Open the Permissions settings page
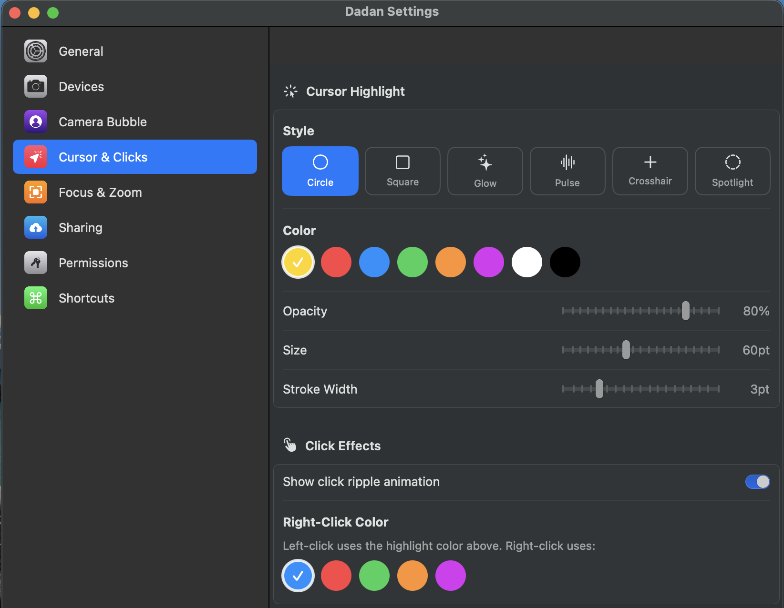784x608 pixels. (x=93, y=263)
